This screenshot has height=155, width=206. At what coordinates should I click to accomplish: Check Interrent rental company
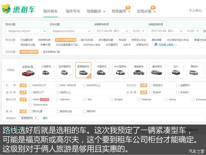tap(57, 99)
